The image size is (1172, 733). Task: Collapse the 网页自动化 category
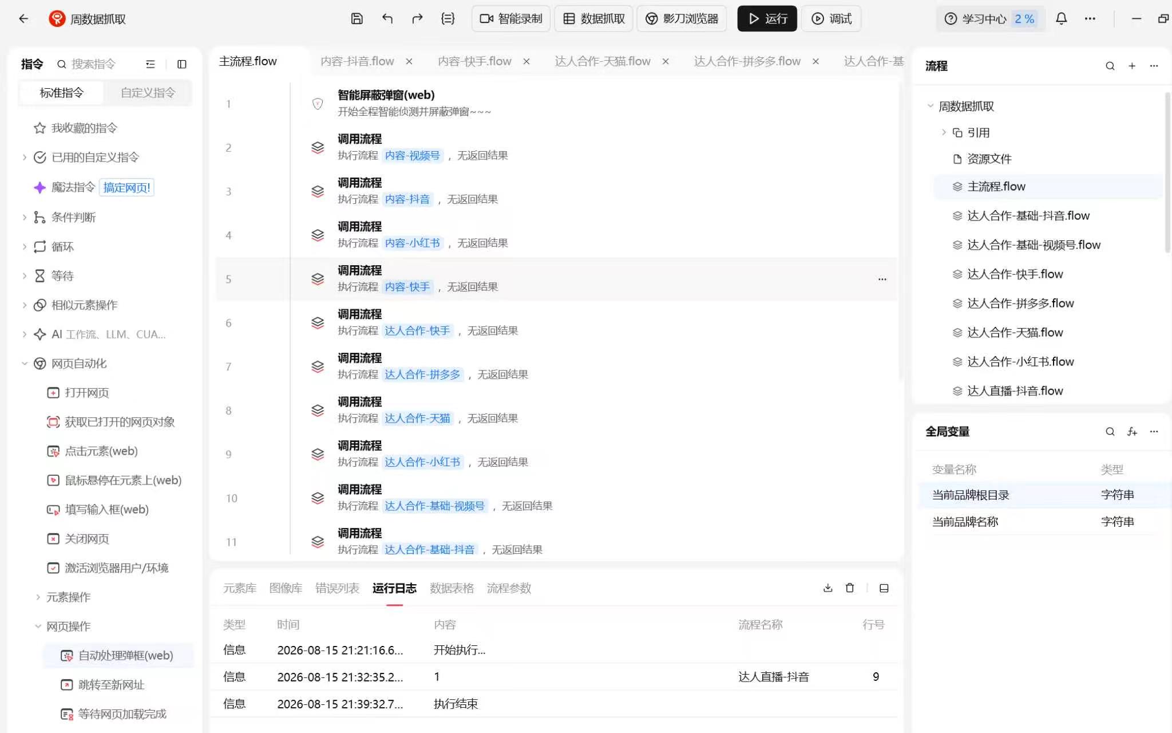25,364
